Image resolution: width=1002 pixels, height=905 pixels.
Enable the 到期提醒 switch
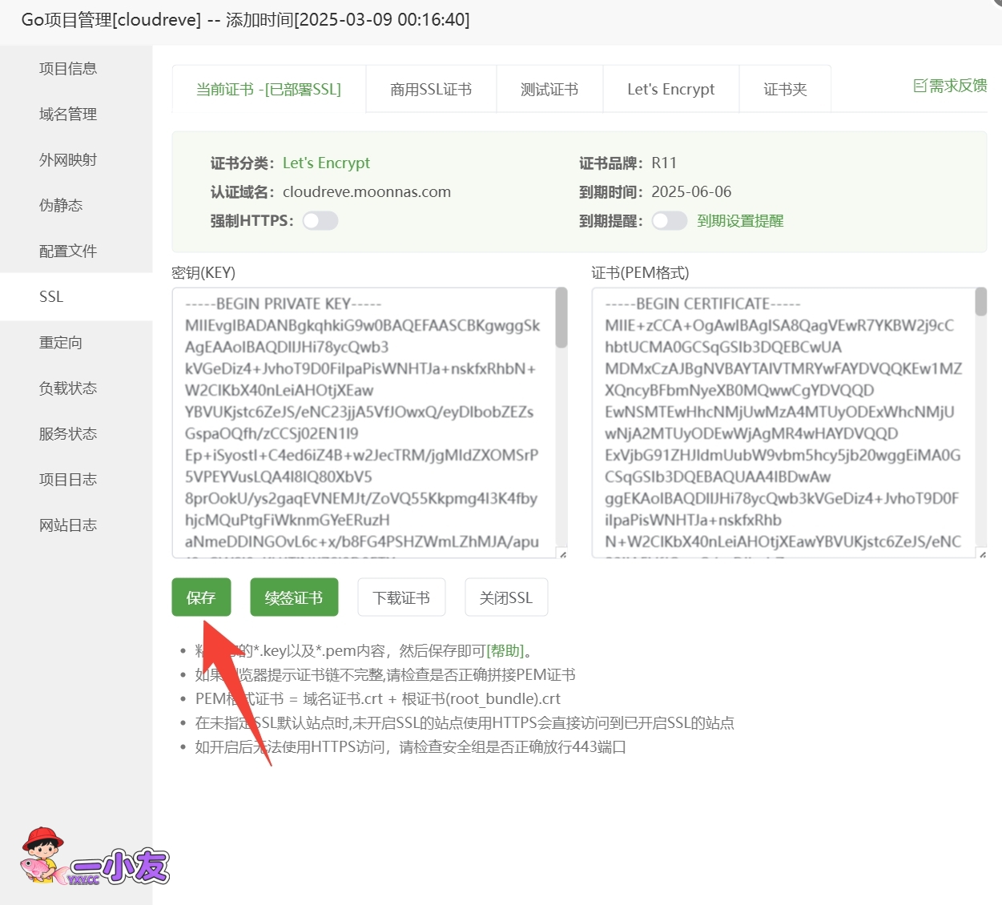(669, 221)
